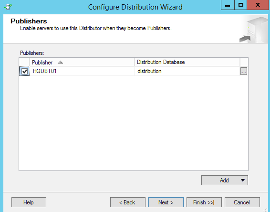Sort by the Publisher column header
Screen dimensions: 270x212
(x=82, y=62)
